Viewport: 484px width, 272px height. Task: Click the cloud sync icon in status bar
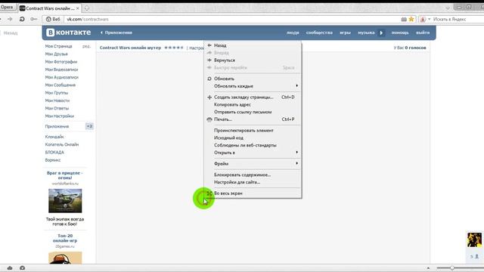(x=10, y=268)
